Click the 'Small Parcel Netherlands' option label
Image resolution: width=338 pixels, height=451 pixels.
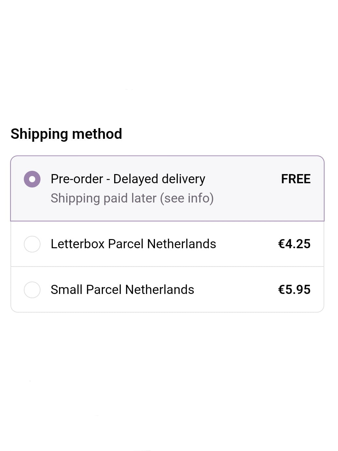point(122,290)
